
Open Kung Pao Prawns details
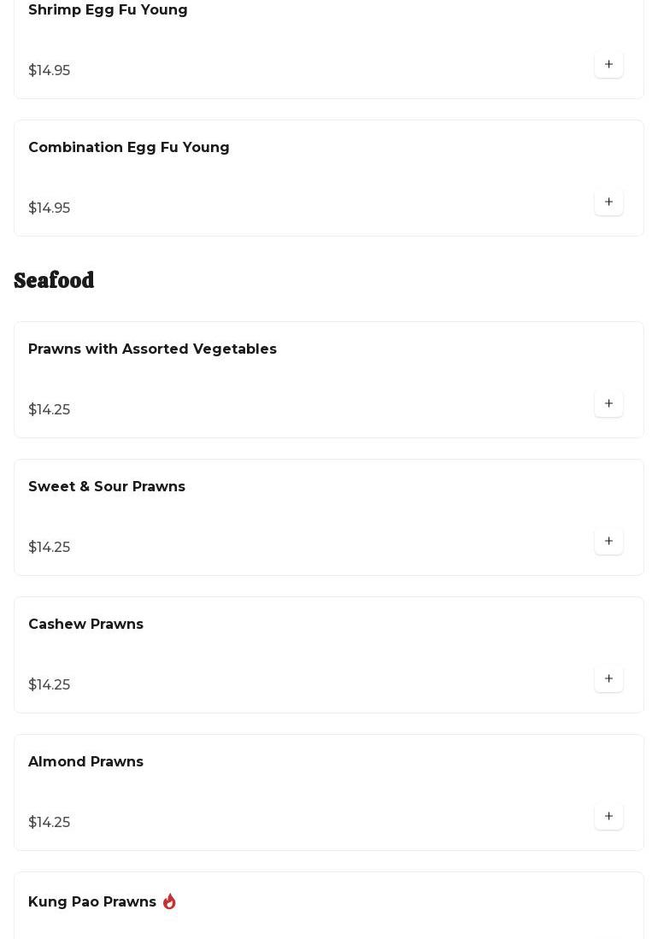[92, 902]
